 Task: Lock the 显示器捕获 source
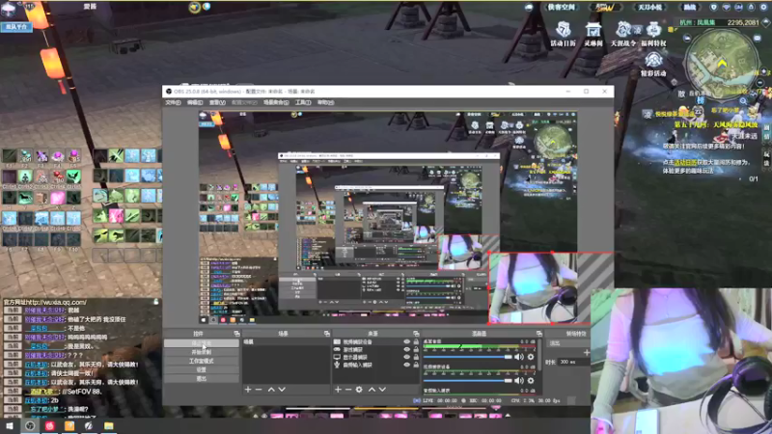tap(416, 357)
